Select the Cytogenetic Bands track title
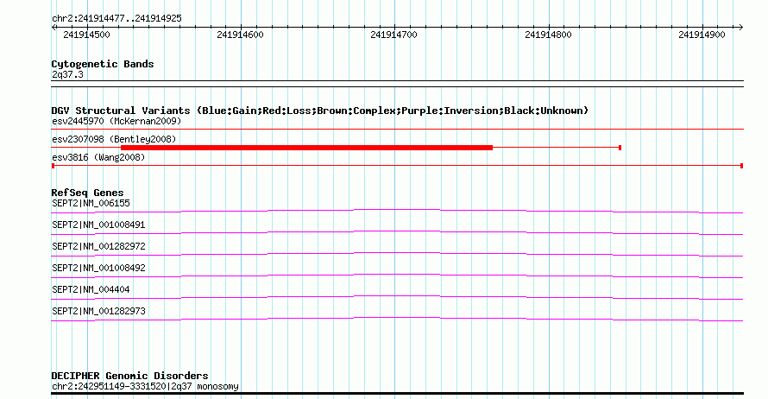 [x=103, y=64]
